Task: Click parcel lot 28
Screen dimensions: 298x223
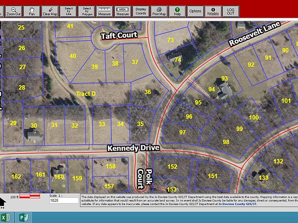Action: (22, 88)
